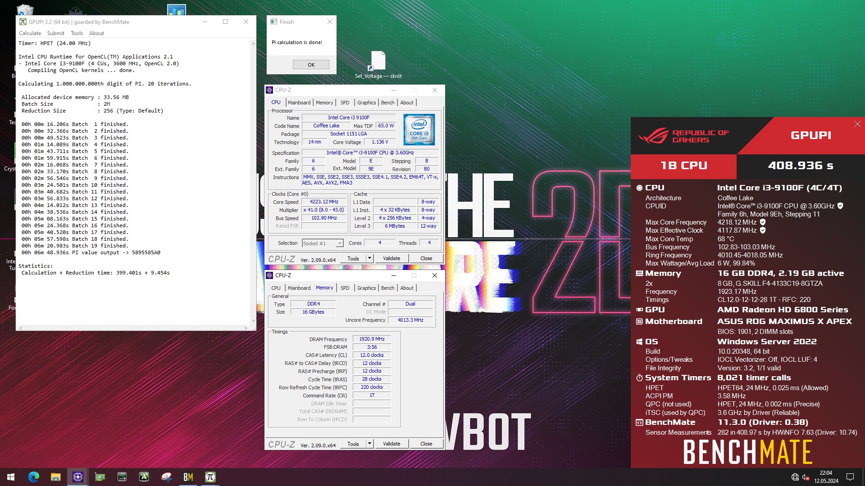Screen dimensions: 865x486
Task: Expand Tools arrow in lower CPU-Z window
Action: pos(369,444)
